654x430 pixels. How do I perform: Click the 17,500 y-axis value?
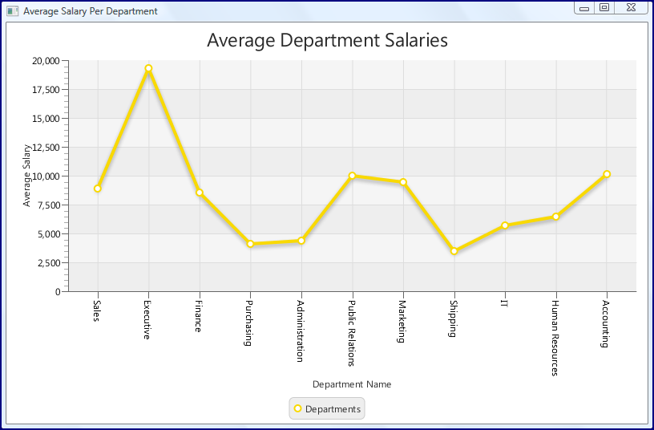click(46, 90)
